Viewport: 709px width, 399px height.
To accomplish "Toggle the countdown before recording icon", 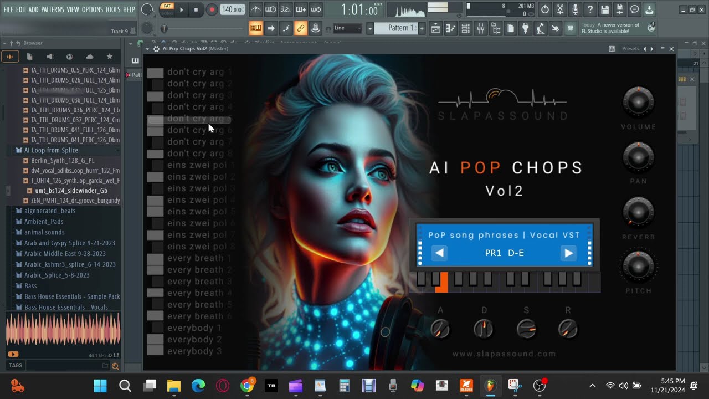I will 285,9.
